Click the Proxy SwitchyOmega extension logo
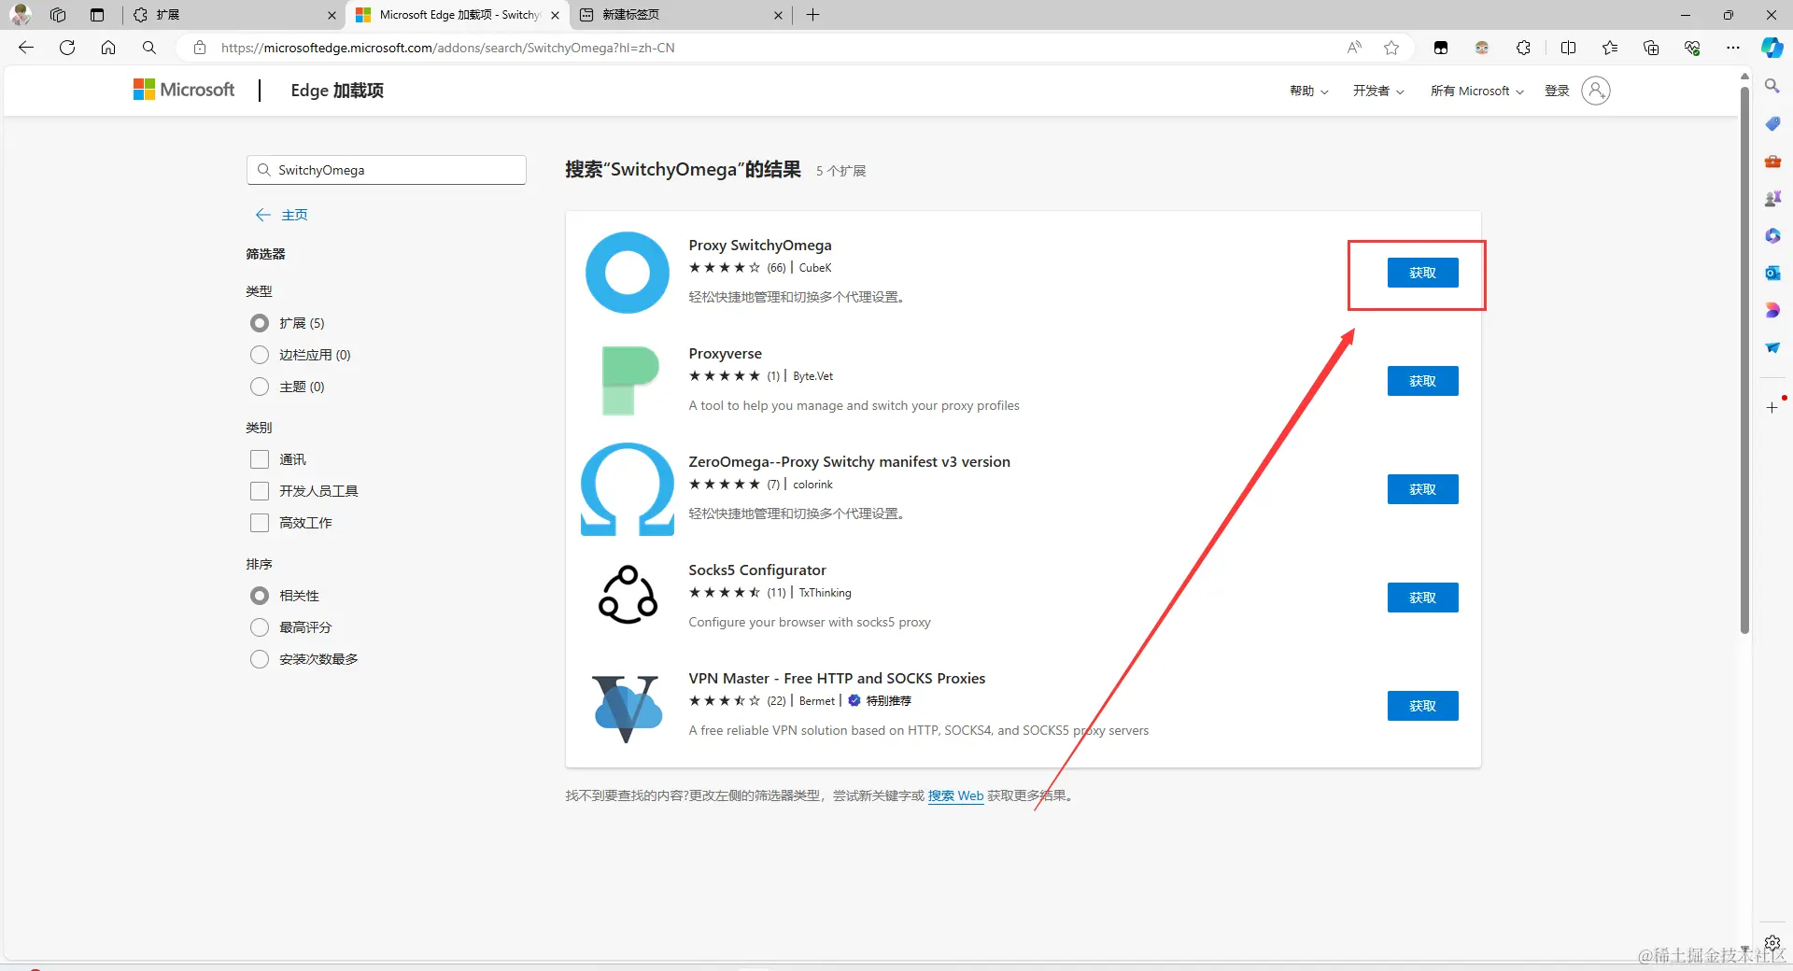 click(628, 273)
